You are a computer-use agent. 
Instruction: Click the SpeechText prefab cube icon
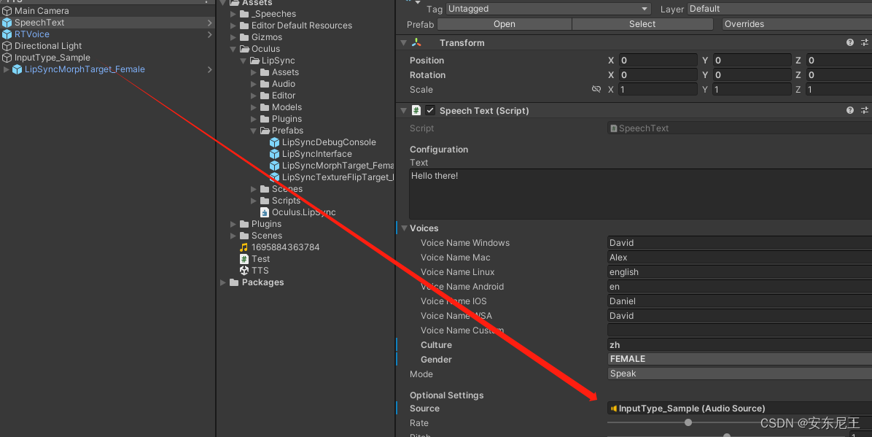7,23
